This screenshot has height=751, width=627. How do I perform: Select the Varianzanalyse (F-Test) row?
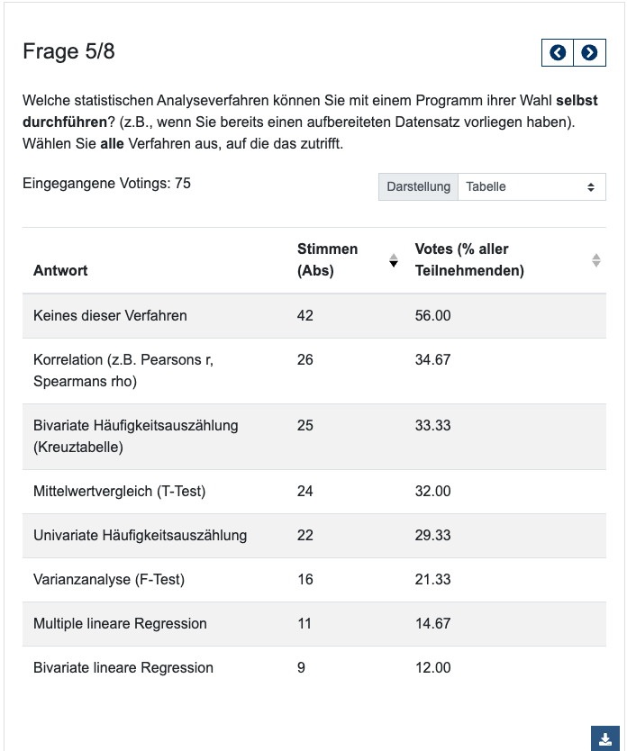pyautogui.click(x=108, y=580)
